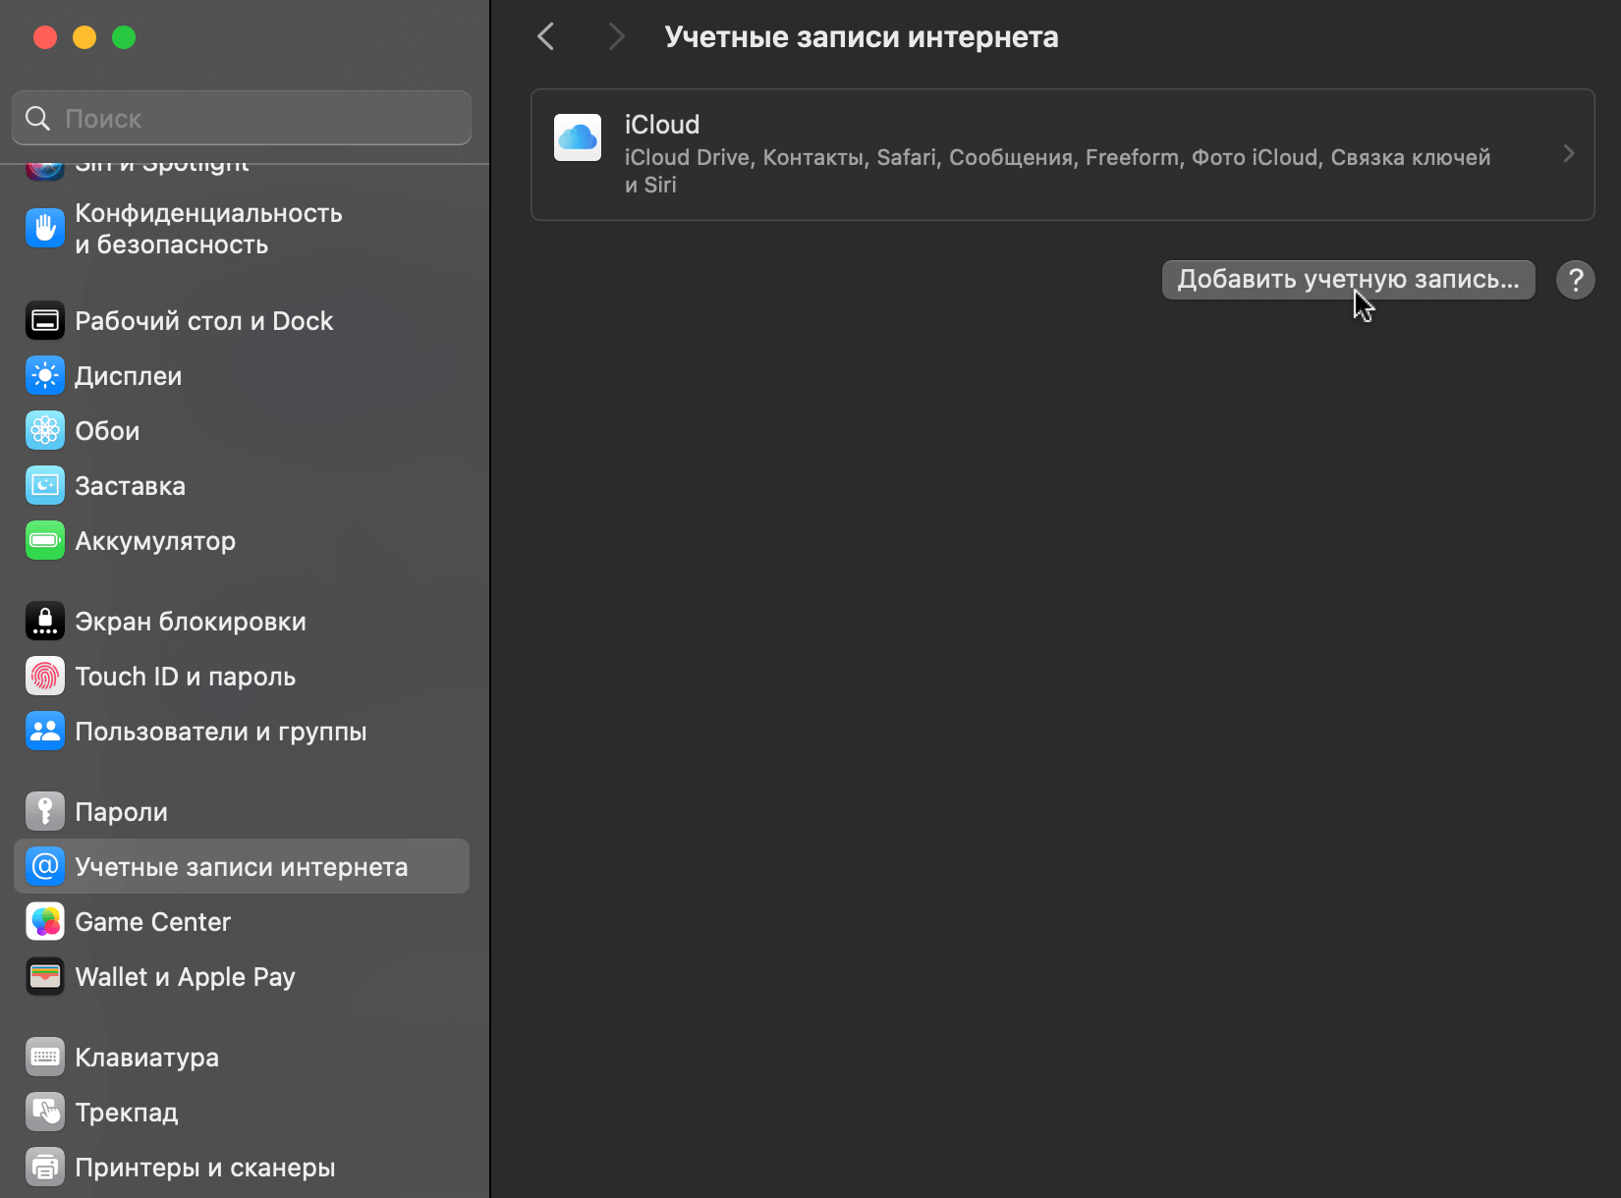Viewport: 1621px width, 1198px height.
Task: Open Заставка settings via screen saver icon
Action: [44, 485]
